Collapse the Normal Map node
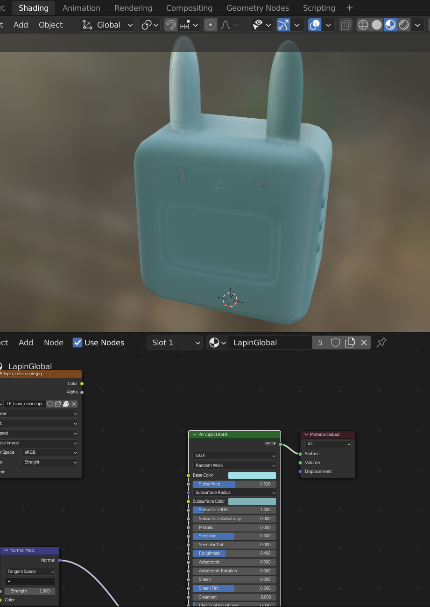This screenshot has height=607, width=430. [7, 550]
